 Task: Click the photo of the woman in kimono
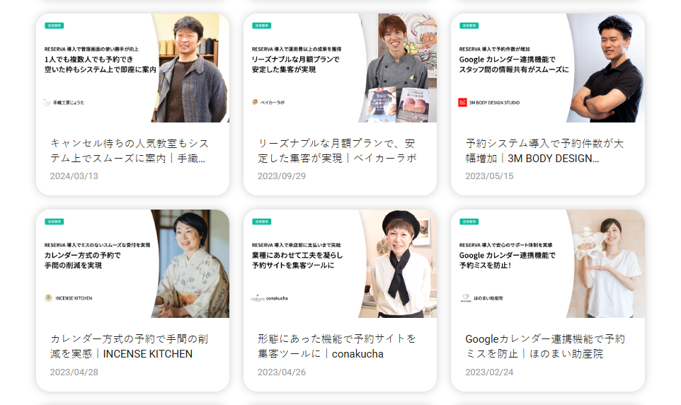(191, 264)
